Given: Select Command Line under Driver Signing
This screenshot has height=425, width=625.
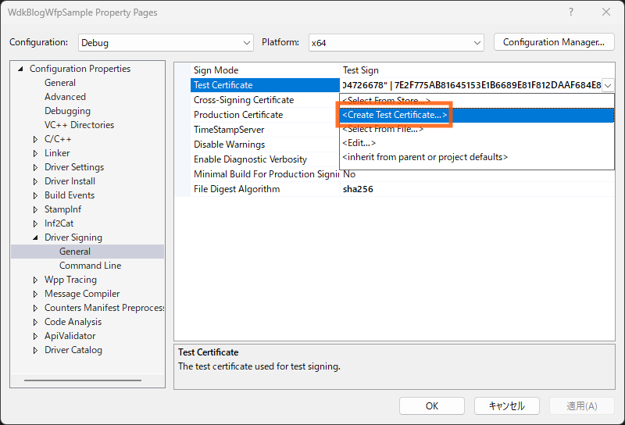Looking at the screenshot, I should (x=90, y=266).
